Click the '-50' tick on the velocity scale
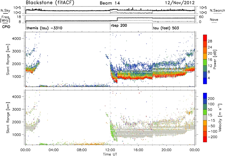Screen dimensions: 225x156 click(x=211, y=126)
